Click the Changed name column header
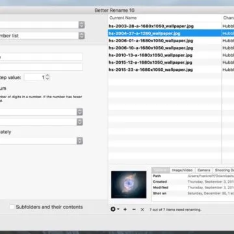The height and width of the screenshot is (234, 234). point(228,18)
